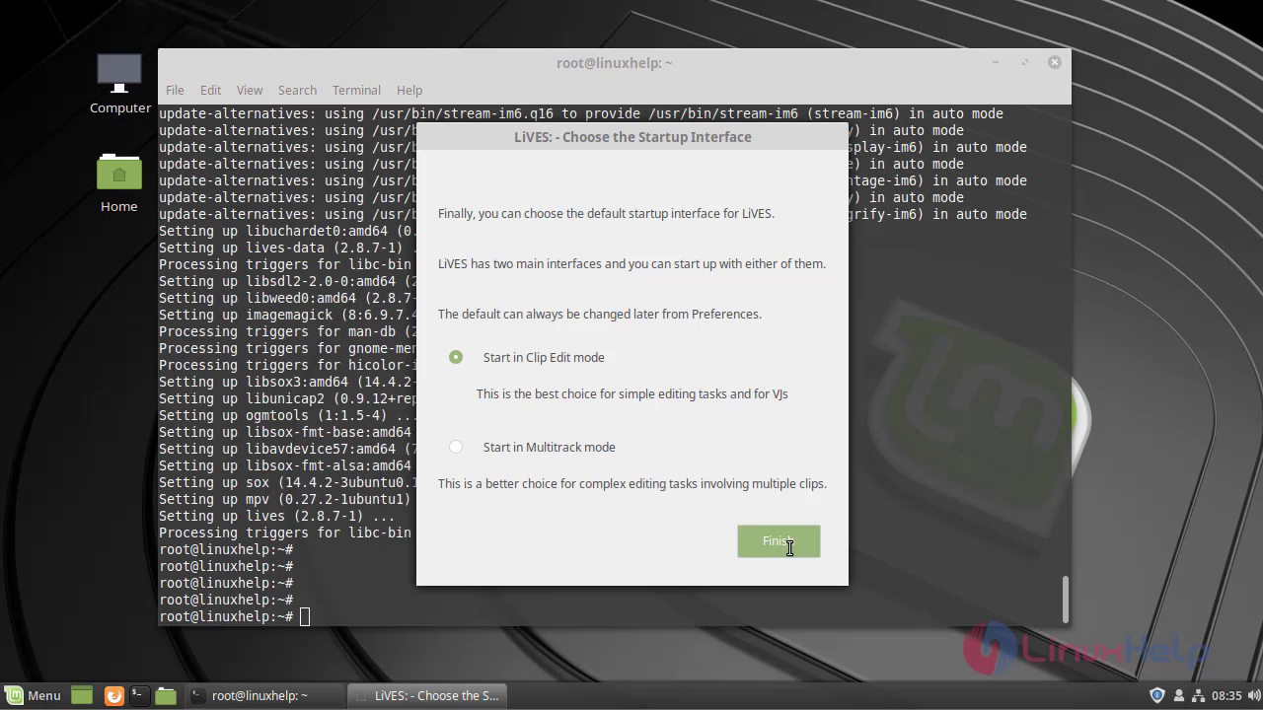Screen dimensions: 1263x710
Task: Launch Firefox from the taskbar
Action: coord(113,695)
